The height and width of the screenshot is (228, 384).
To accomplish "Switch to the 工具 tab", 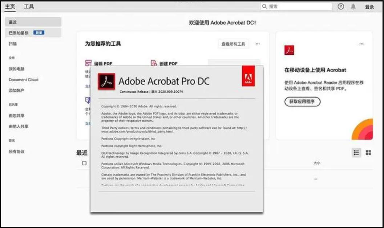I will tap(29, 6).
